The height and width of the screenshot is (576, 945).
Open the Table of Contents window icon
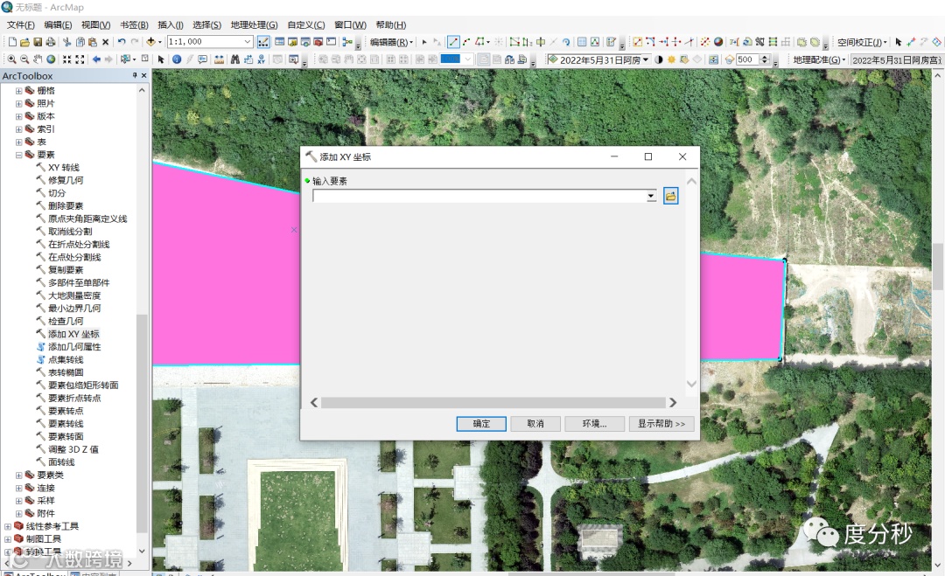[x=280, y=42]
